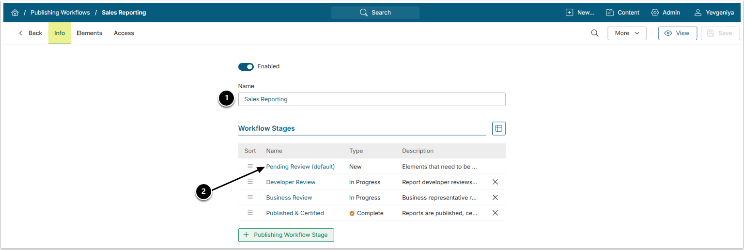Click the drag handle for Pending Review
744x250 pixels.
click(250, 166)
